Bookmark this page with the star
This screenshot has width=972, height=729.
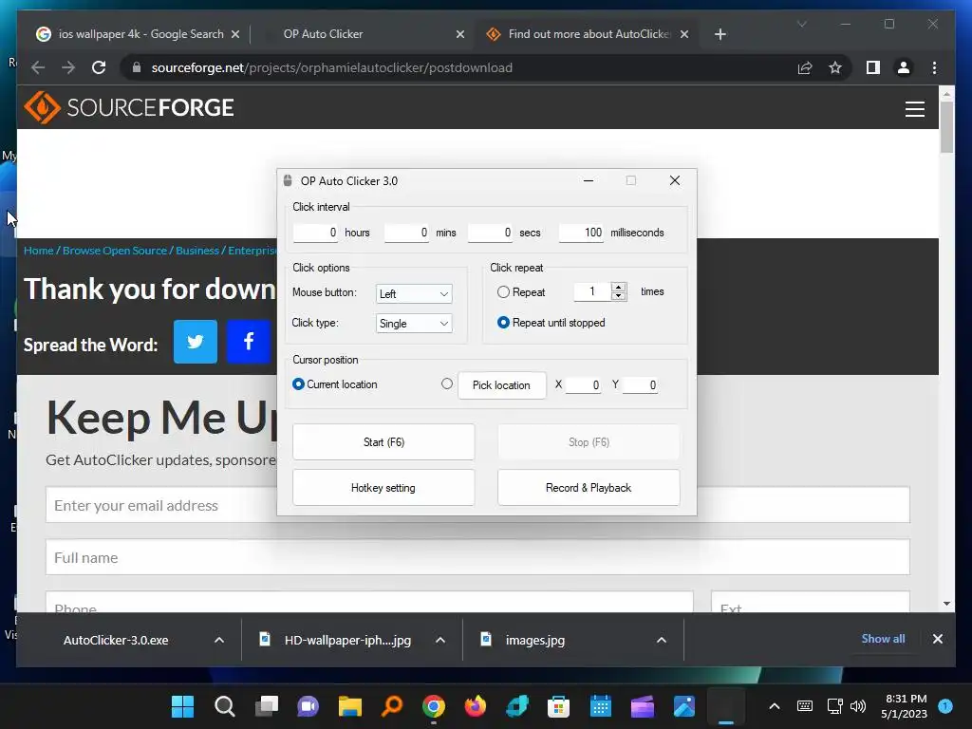(835, 67)
